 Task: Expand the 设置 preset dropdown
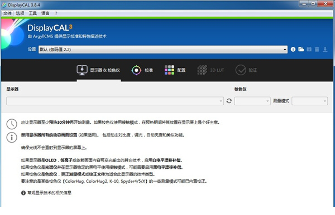[x=163, y=50]
